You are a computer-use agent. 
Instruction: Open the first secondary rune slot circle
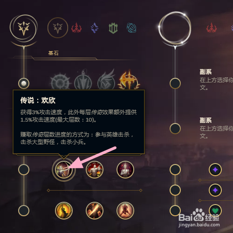[x=175, y=83]
